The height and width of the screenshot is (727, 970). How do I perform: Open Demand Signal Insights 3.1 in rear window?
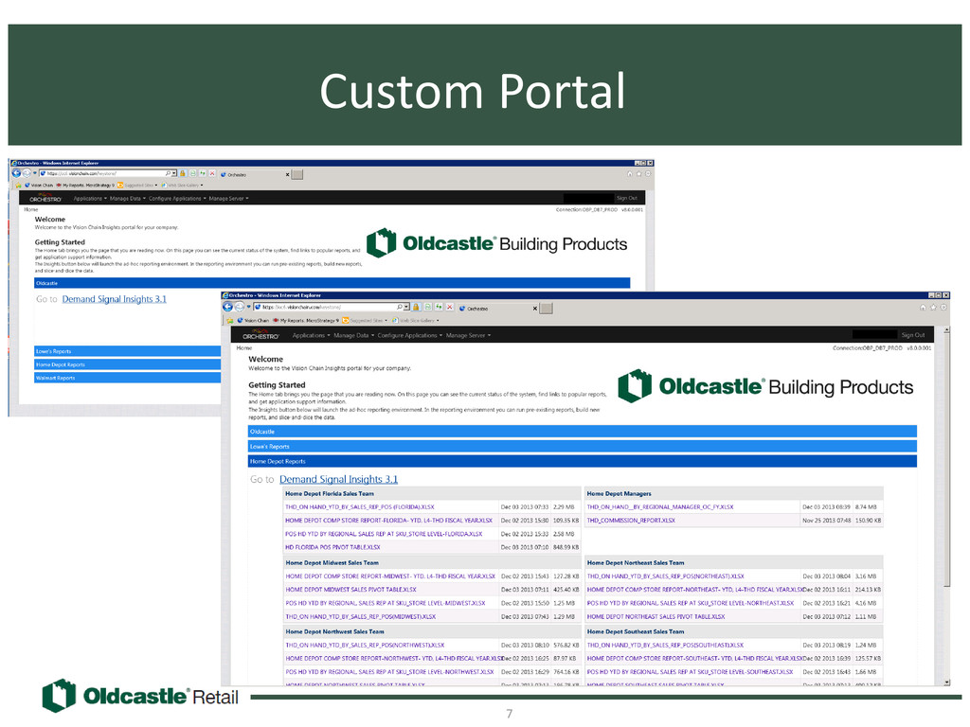pos(114,299)
